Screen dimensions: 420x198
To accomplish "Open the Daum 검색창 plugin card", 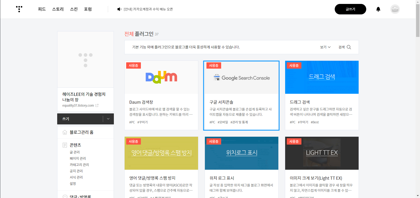I will (x=161, y=95).
